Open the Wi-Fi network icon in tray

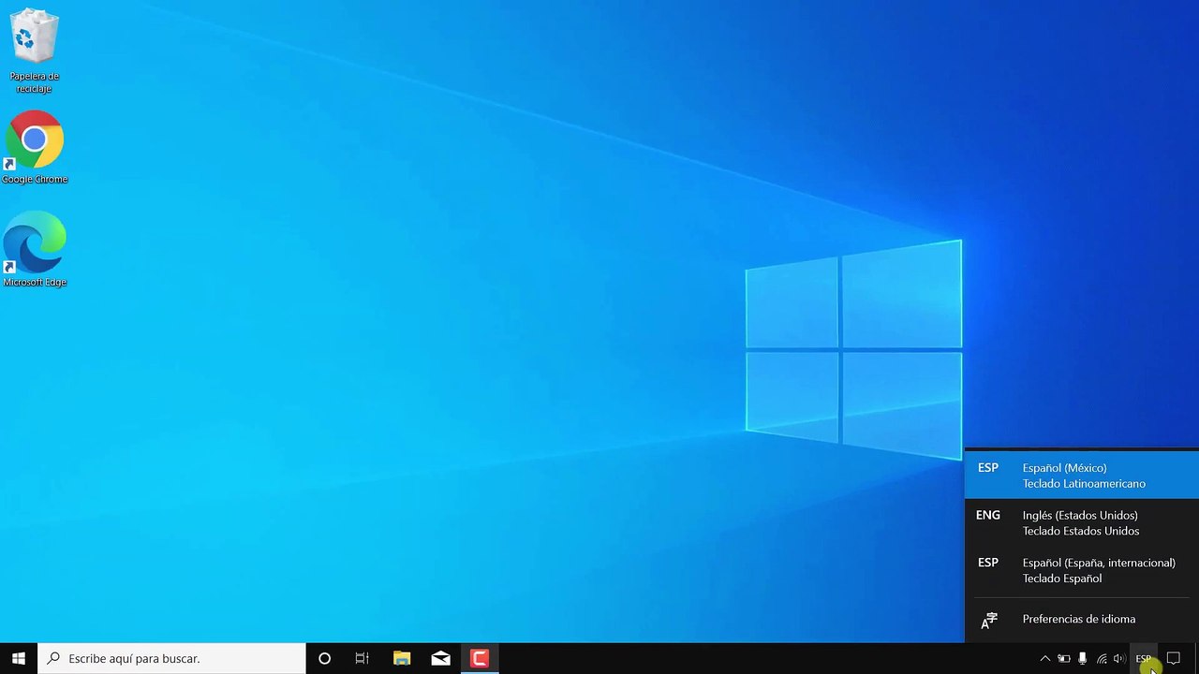(x=1102, y=659)
